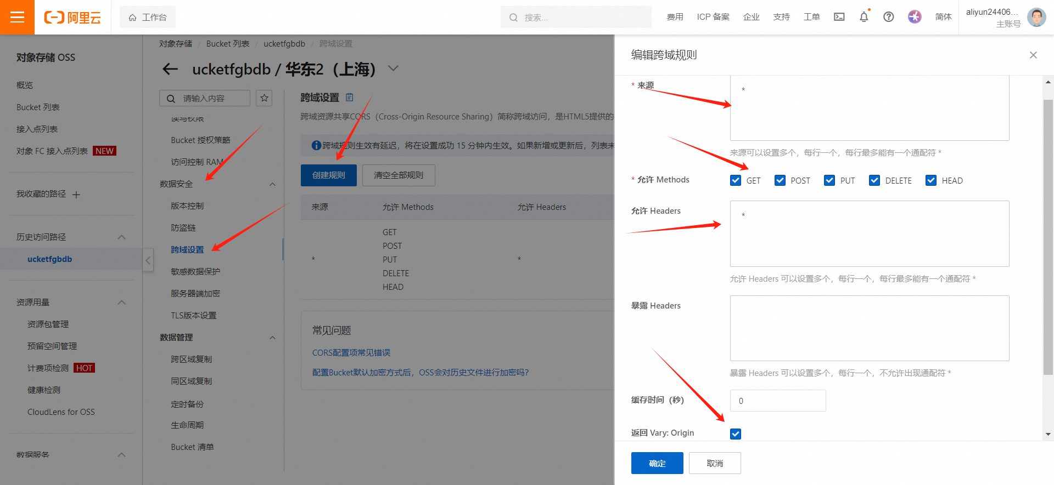The image size is (1054, 485).
Task: Click the purple AI assistant icon
Action: [x=915, y=17]
